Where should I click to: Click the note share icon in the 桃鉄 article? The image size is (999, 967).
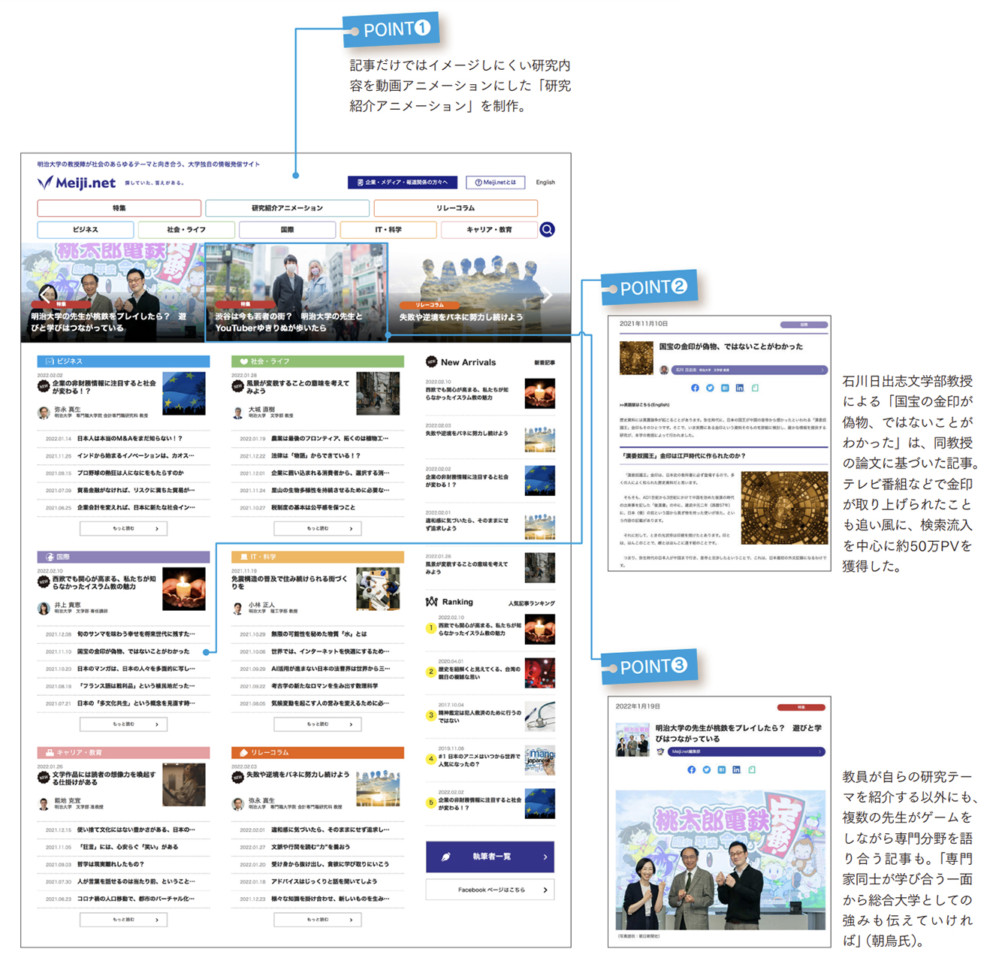752,770
